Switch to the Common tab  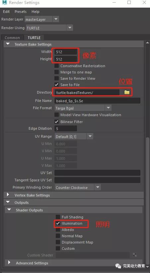(x=12, y=38)
